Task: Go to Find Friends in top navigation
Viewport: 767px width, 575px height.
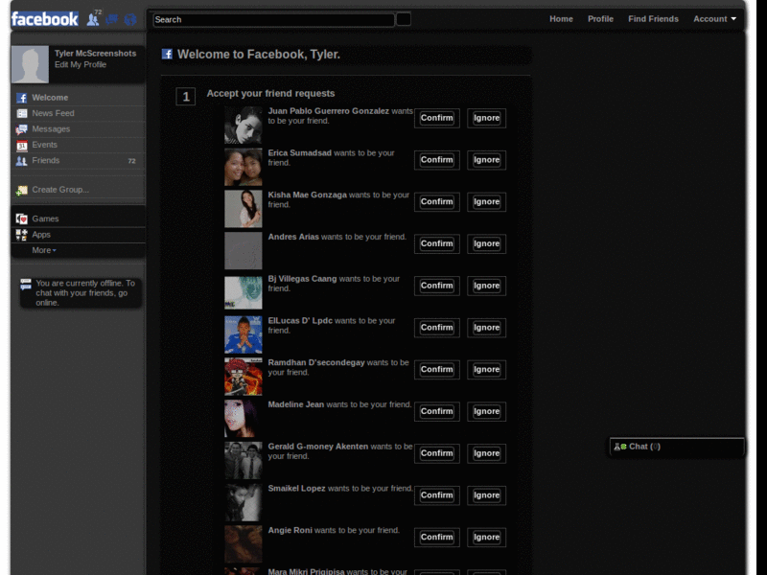Action: pyautogui.click(x=653, y=19)
